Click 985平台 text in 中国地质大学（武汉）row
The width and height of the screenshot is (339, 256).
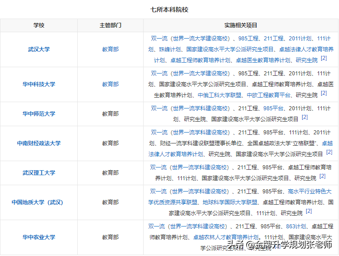click(x=272, y=192)
